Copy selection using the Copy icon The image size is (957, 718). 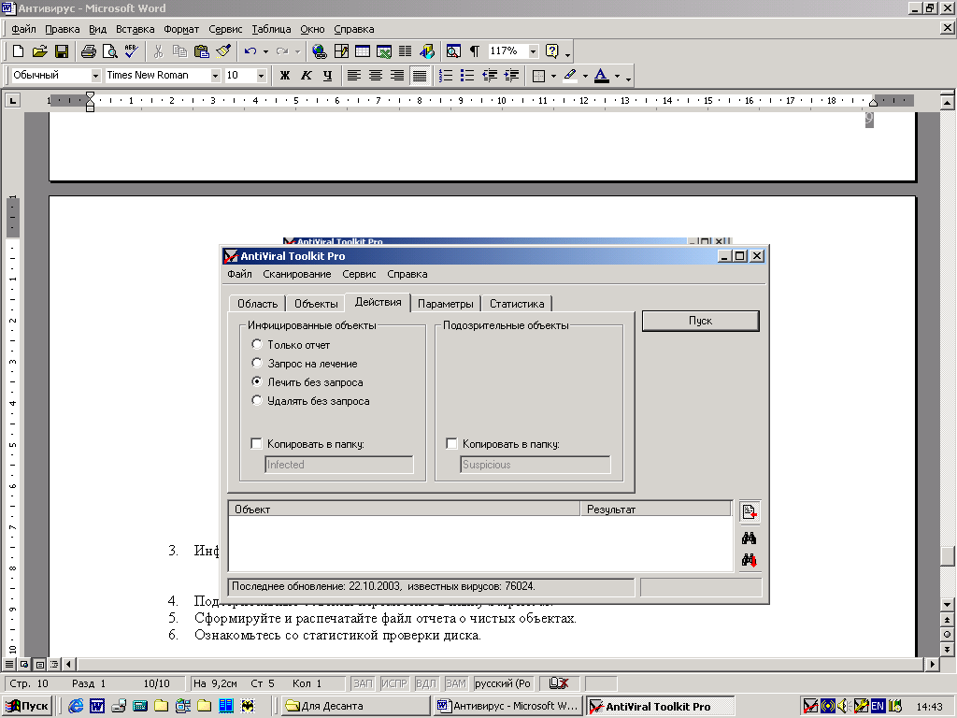coord(179,51)
